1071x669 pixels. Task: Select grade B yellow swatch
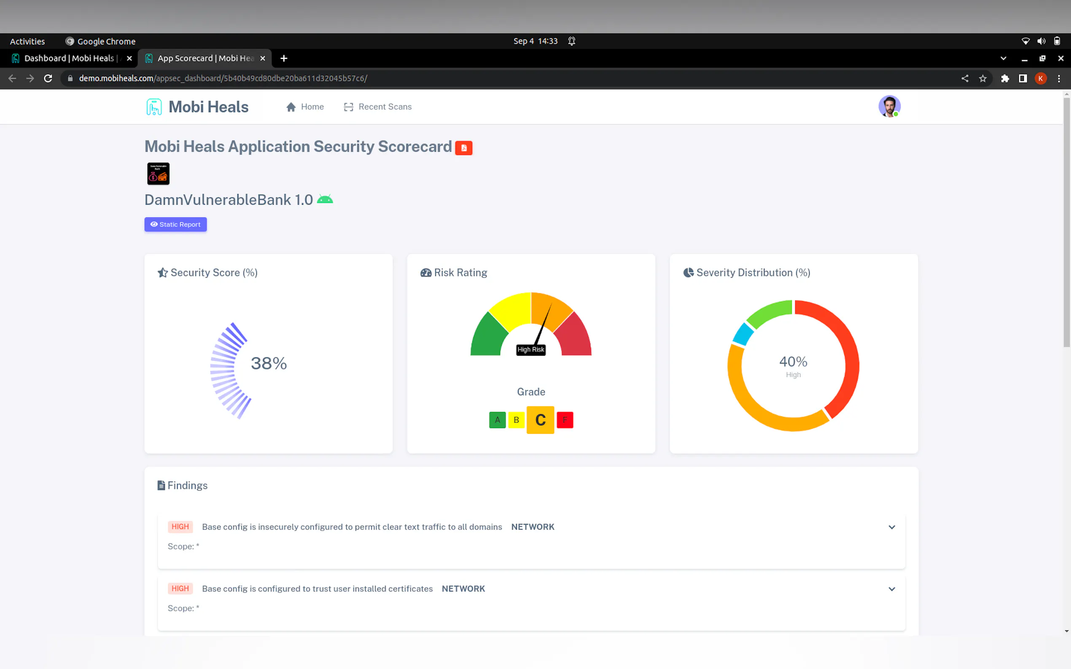516,420
